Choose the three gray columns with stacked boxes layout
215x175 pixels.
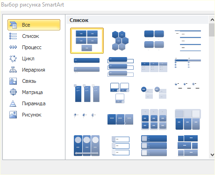coord(154,119)
